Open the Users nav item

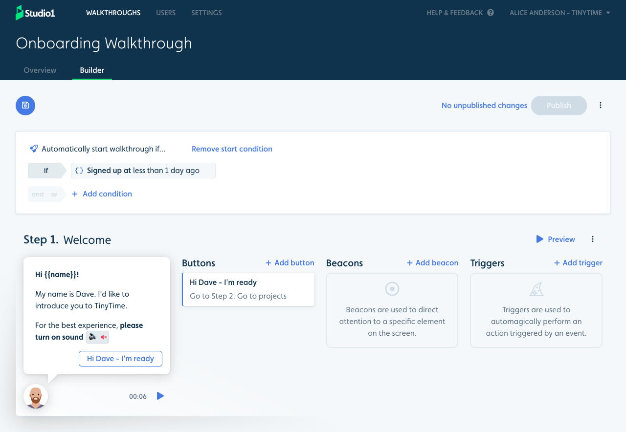point(166,13)
